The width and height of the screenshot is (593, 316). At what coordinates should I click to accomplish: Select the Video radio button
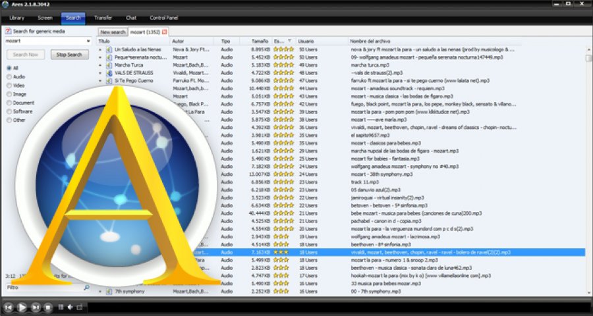tap(9, 86)
